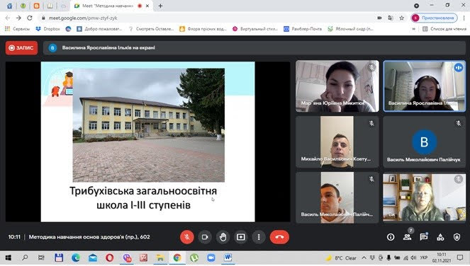This screenshot has width=470, height=266.
Task: Open the Смотреть Оставле... bookmark
Action: point(151,29)
